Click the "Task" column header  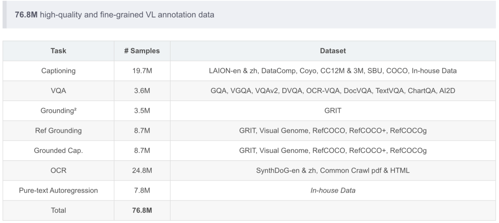point(58,51)
